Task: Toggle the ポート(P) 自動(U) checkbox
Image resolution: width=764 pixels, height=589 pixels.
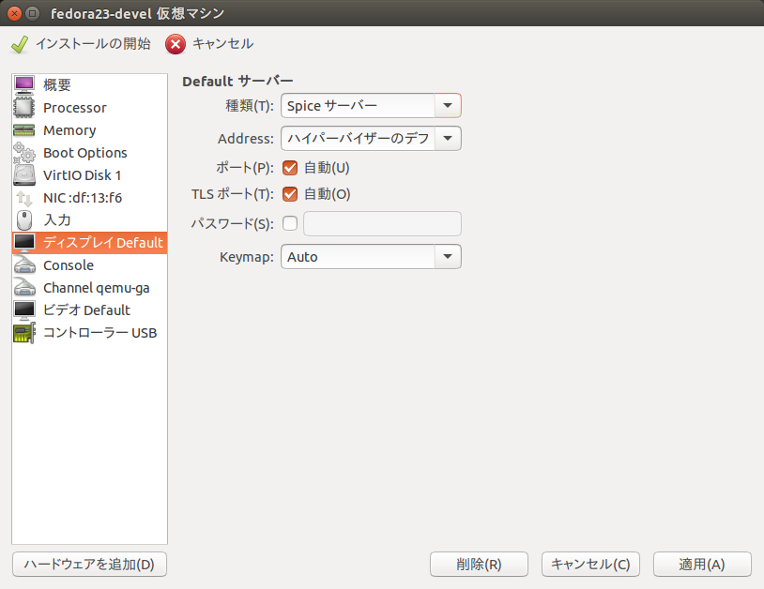Action: coord(290,168)
